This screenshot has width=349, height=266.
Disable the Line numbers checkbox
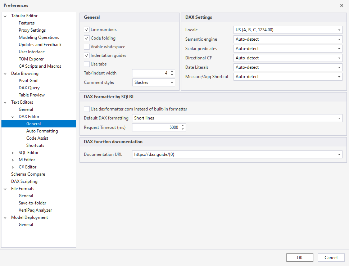pyautogui.click(x=86, y=30)
